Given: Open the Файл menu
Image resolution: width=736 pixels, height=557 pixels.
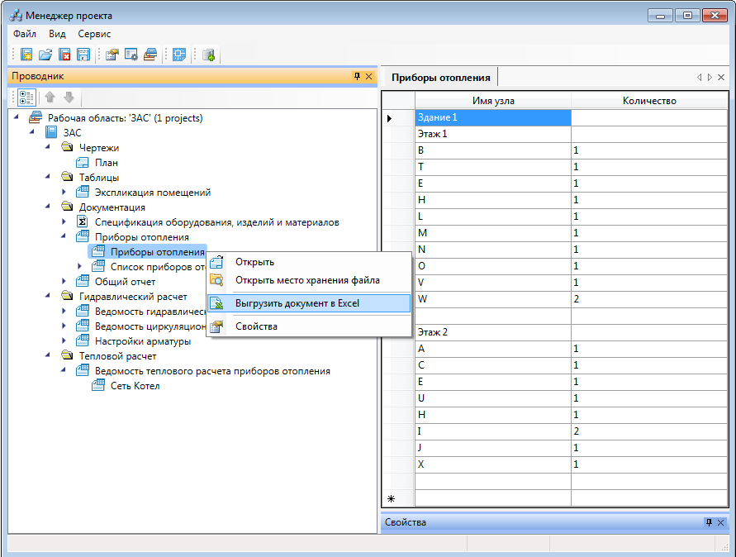Looking at the screenshot, I should coord(25,34).
